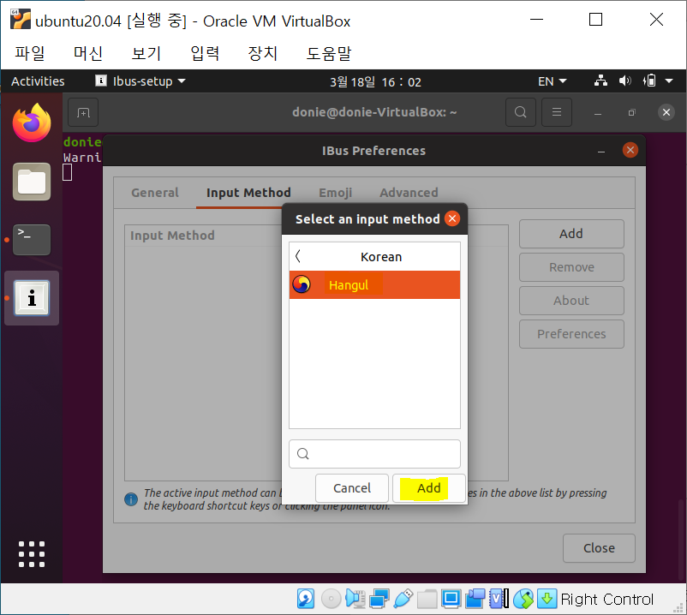Image resolution: width=687 pixels, height=615 pixels.
Task: Click the Close button in IBus Preferences
Action: pyautogui.click(x=599, y=548)
